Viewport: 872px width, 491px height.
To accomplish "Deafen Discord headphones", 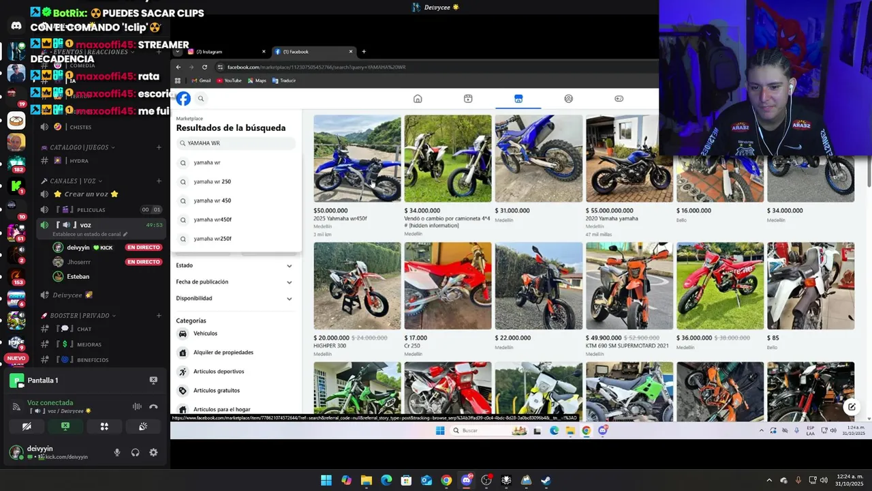I will coord(135,452).
